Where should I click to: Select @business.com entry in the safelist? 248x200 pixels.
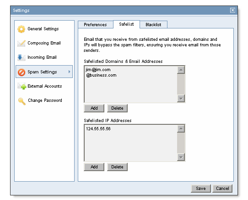pos(101,75)
